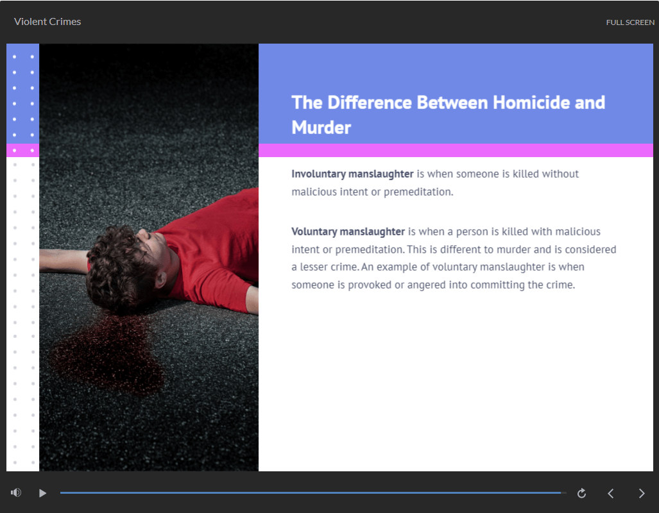
Task: Click the bold "Involuntary manslaughter" term
Action: click(x=352, y=174)
